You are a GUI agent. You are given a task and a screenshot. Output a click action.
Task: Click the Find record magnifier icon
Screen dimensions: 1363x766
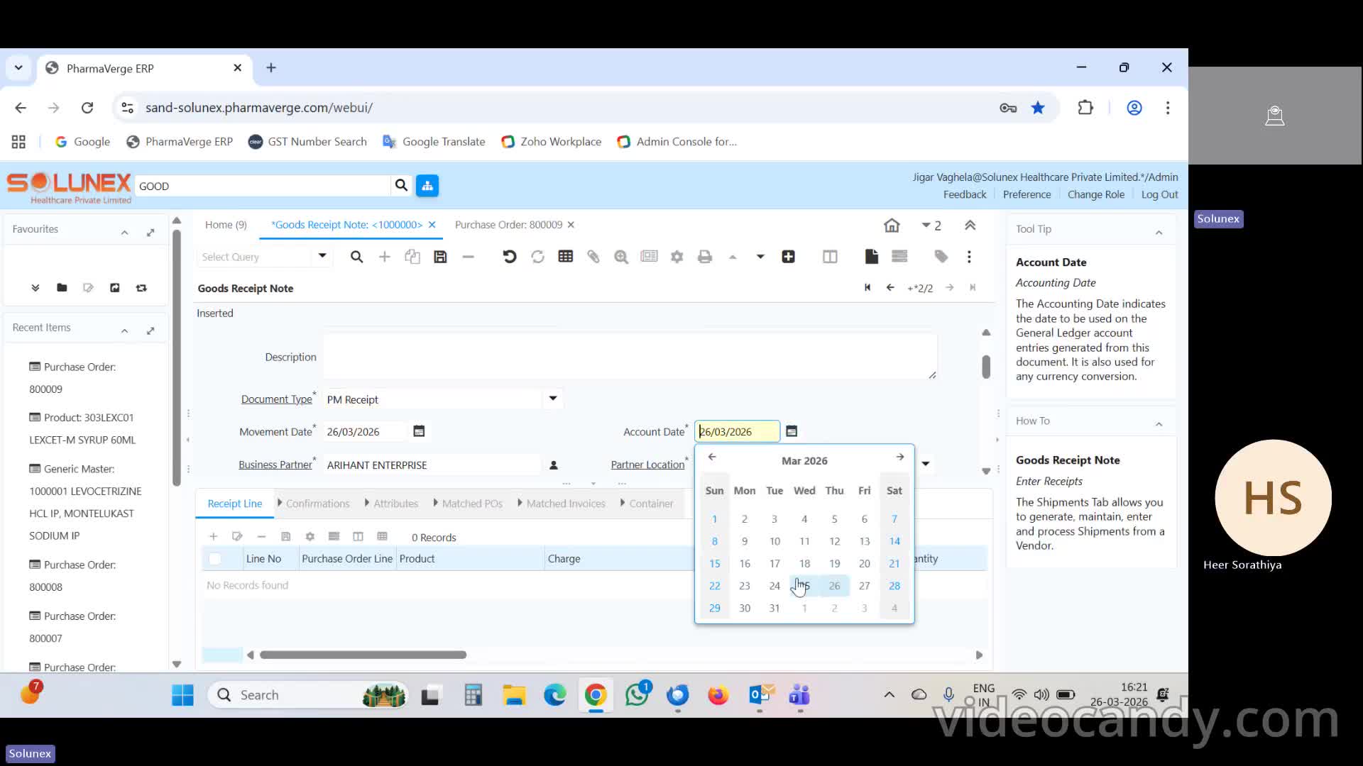(x=356, y=257)
